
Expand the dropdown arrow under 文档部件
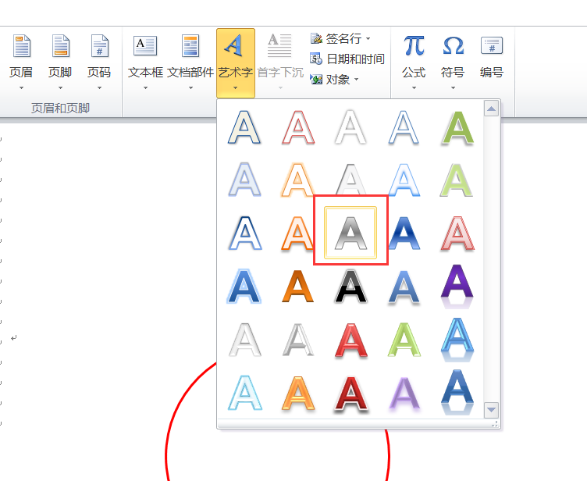coord(190,87)
